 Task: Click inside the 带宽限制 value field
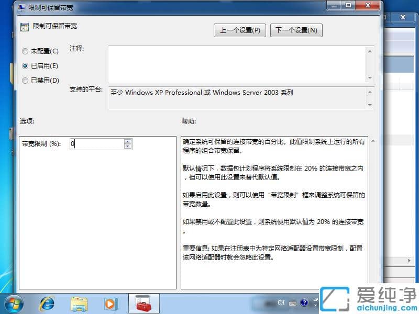(x=94, y=144)
